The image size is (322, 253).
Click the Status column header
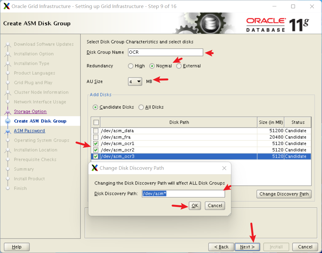tap(298, 122)
